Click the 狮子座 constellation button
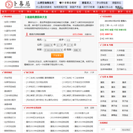The width and height of the screenshot is (133, 133). pyautogui.click(x=116, y=106)
